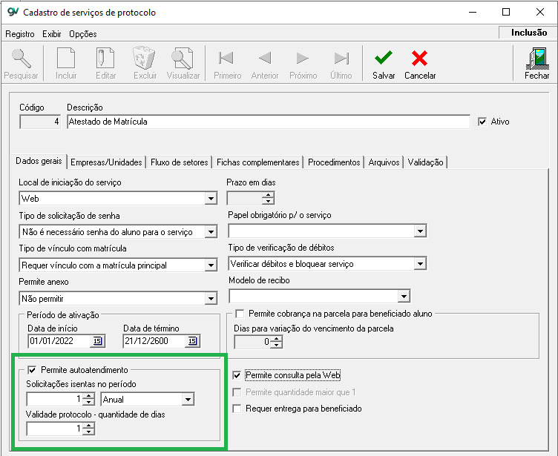Open the Registro menu
The width and height of the screenshot is (558, 456).
point(20,34)
